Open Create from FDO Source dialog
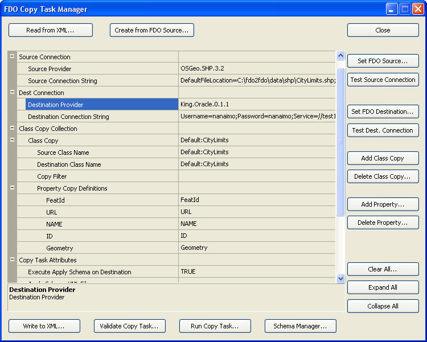The width and height of the screenshot is (427, 342). coord(151,30)
